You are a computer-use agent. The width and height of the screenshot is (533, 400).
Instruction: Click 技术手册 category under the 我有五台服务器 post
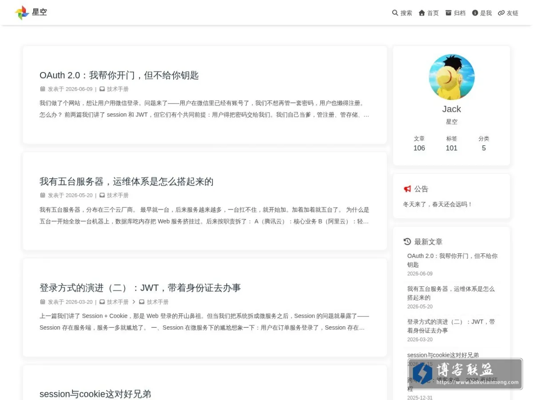(118, 195)
